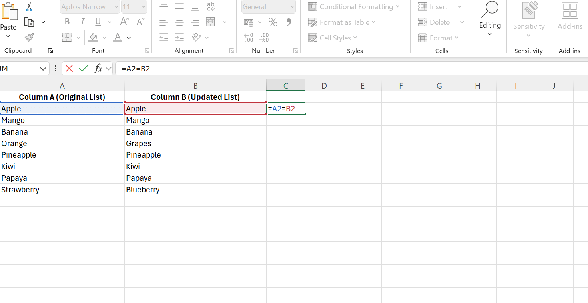Click the Cut scissors icon
Image resolution: width=588 pixels, height=303 pixels.
point(29,7)
